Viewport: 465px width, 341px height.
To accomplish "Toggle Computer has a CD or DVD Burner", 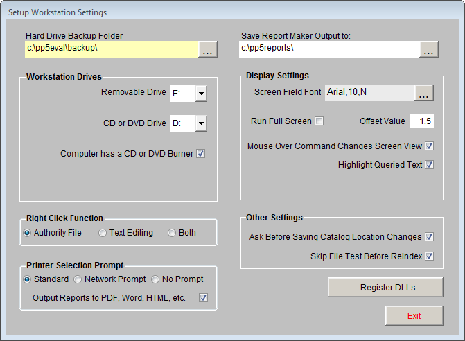I will coord(201,154).
